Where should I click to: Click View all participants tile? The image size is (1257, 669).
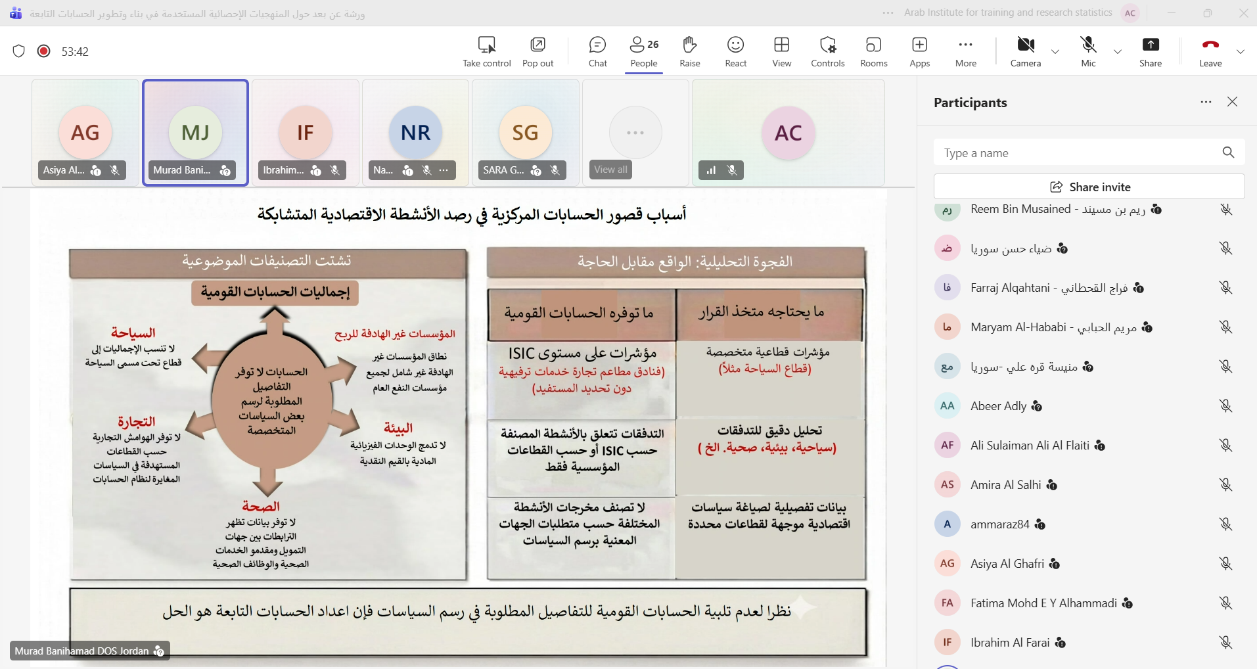[610, 170]
